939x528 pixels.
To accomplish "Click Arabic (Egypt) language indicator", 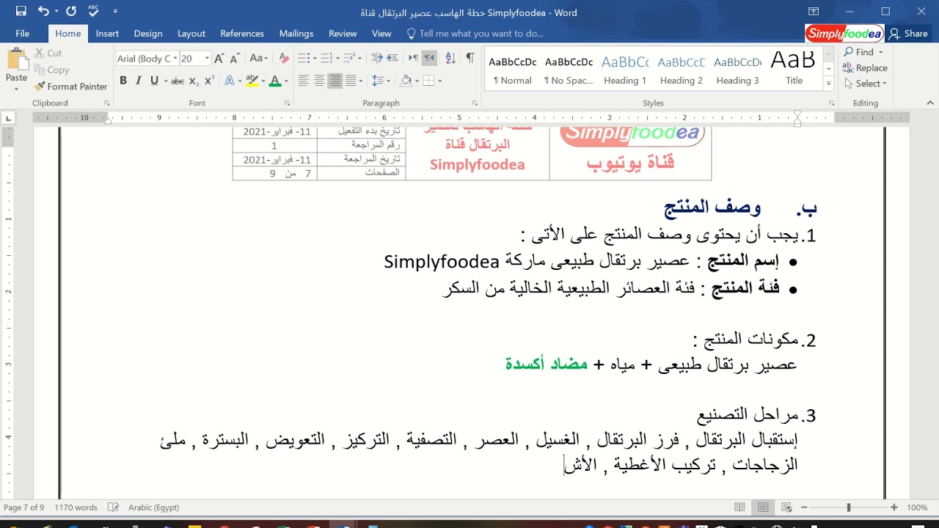I will (154, 507).
